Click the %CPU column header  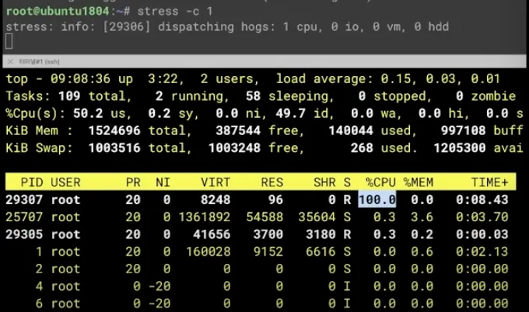click(381, 182)
